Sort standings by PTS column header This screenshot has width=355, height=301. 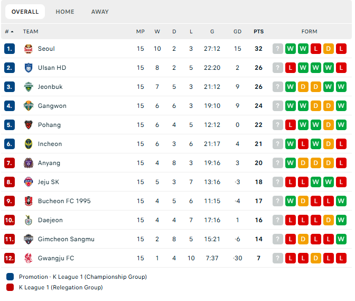point(258,32)
